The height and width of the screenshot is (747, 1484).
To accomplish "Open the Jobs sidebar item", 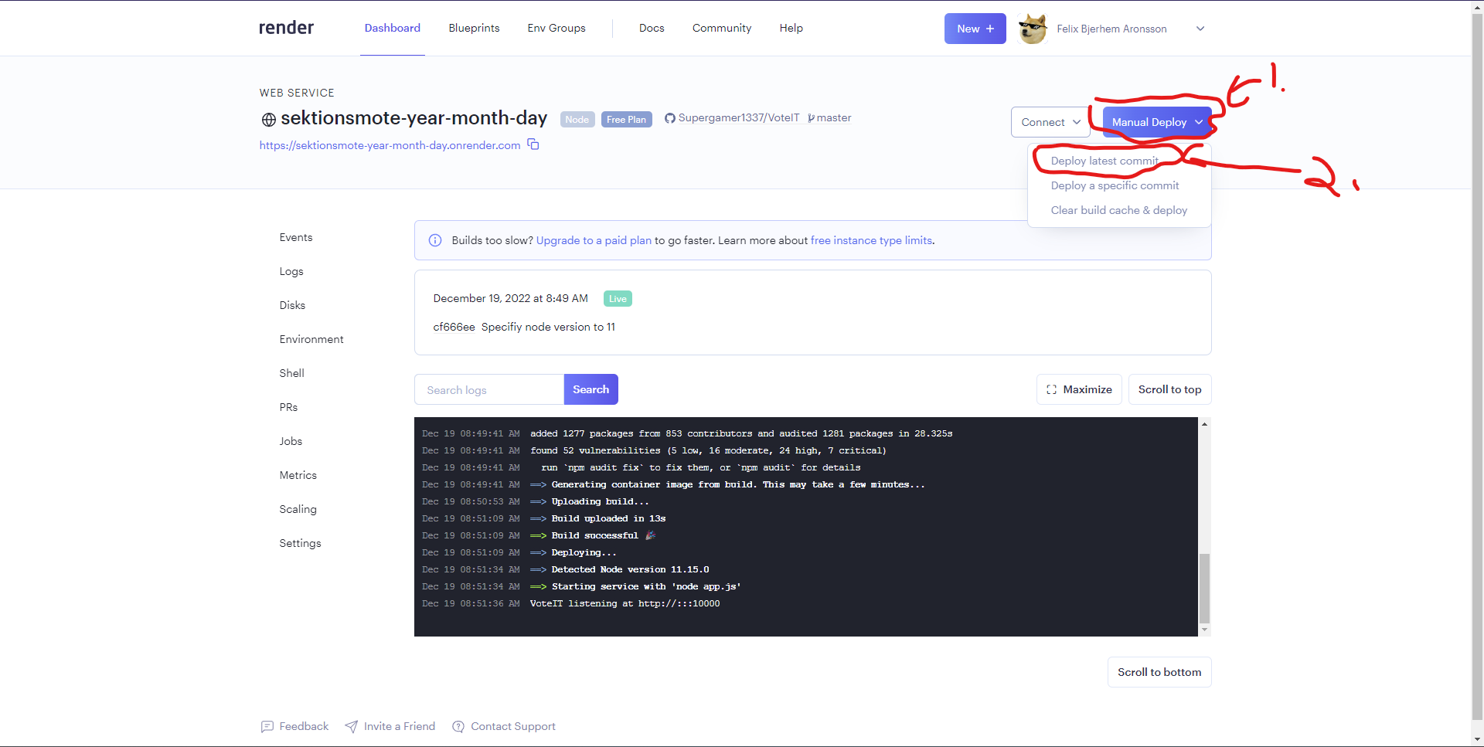I will click(x=291, y=441).
